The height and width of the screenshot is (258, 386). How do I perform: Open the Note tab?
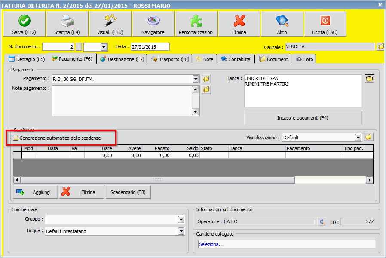(x=205, y=59)
